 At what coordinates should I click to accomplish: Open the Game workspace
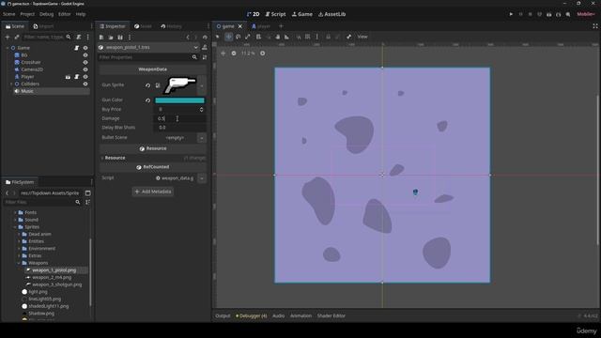tap(302, 14)
